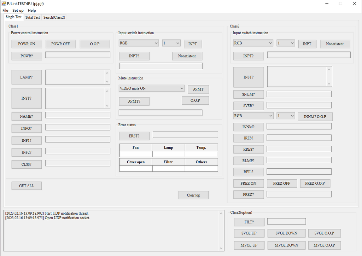Click the Class1 INST? button
Screen dimensions: 362x256
coord(27,98)
